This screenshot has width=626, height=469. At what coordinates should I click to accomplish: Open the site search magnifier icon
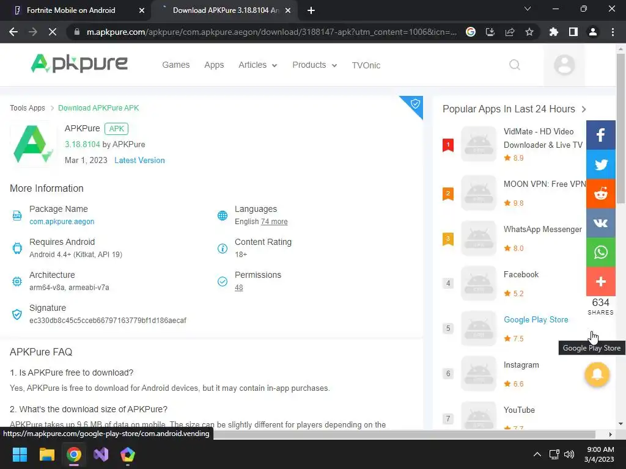[515, 65]
